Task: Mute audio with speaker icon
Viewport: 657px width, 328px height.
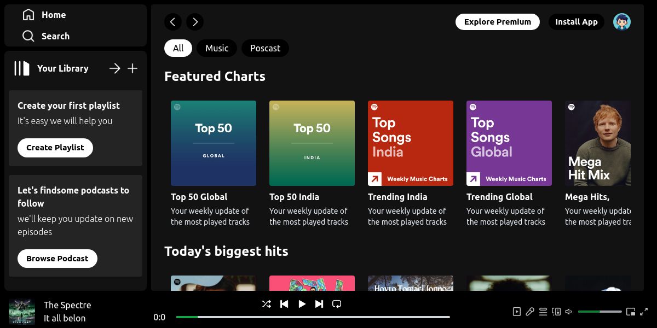Action: coord(569,312)
